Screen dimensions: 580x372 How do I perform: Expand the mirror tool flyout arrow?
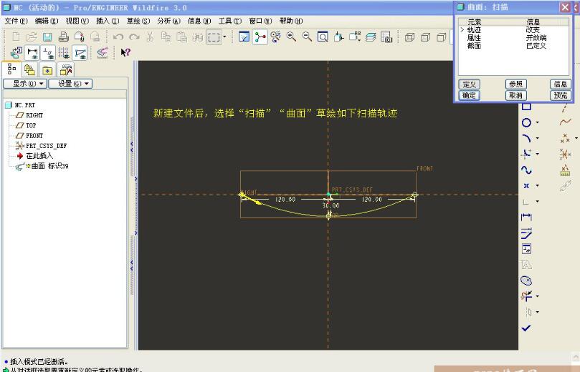[537, 312]
